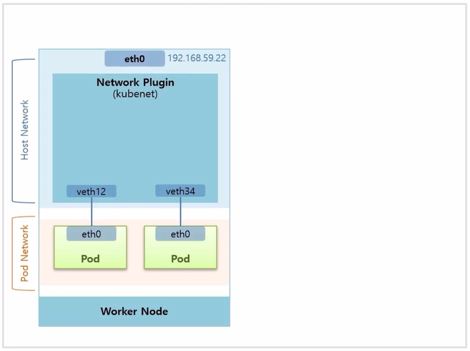470x351 pixels.
Task: Click the host eth0 interface box
Action: point(134,58)
